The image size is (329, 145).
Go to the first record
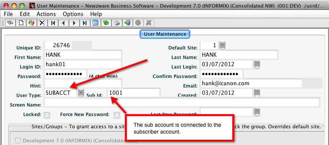(x=53, y=23)
